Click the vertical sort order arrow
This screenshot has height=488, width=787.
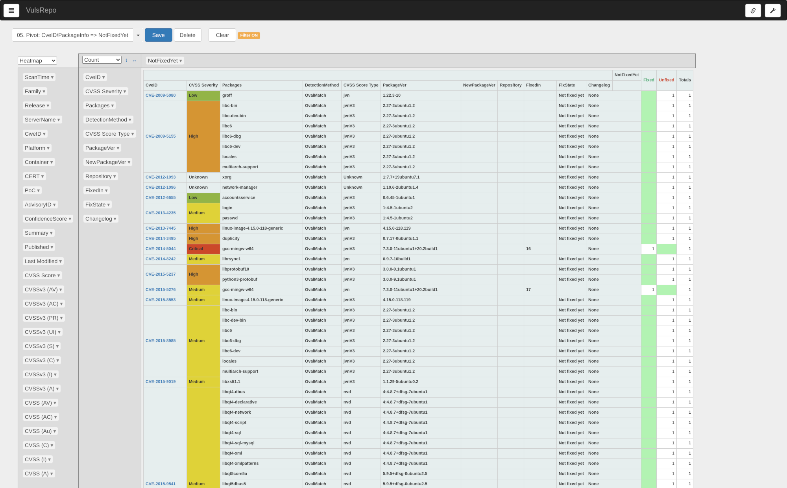coord(126,60)
